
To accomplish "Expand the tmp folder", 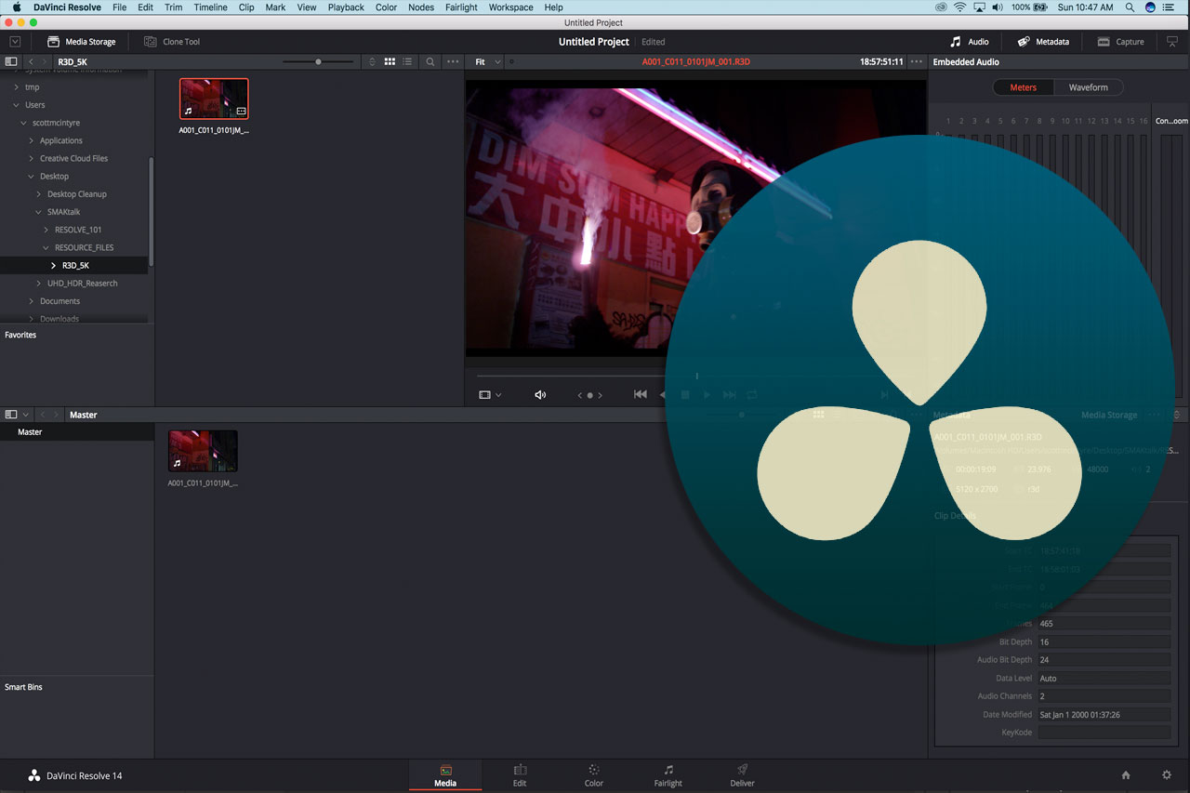I will tap(16, 87).
